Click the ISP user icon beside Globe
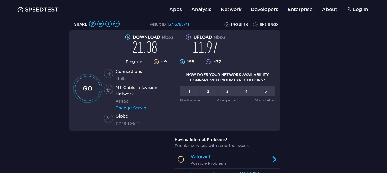Image resolution: width=387 pixels, height=173 pixels. click(108, 118)
